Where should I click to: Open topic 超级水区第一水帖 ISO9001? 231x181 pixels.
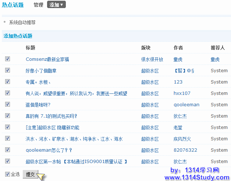(77, 162)
